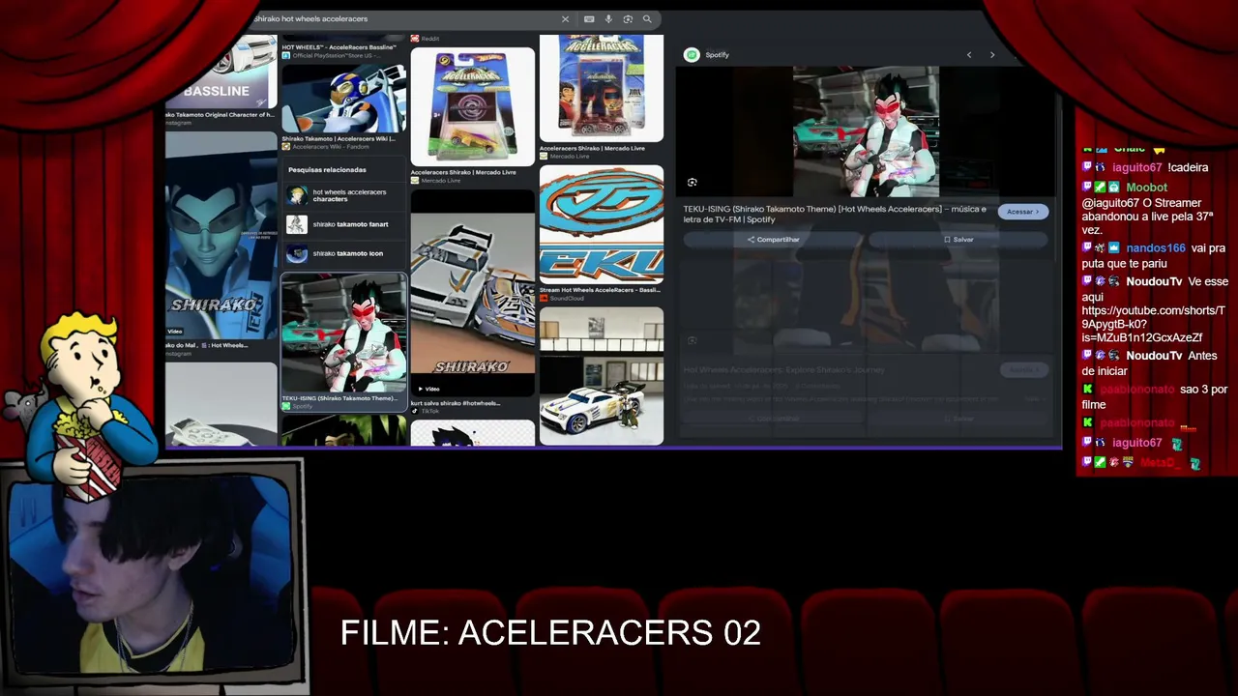Open the white car with figure image result
Screen dimensions: 1238x696
tap(602, 376)
